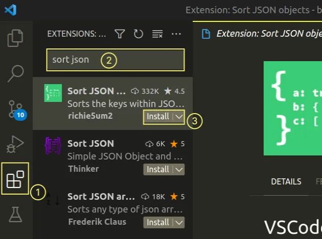The height and width of the screenshot is (239, 322).
Task: Click 'Sorts any type of json arr...' description
Action: coord(125,209)
